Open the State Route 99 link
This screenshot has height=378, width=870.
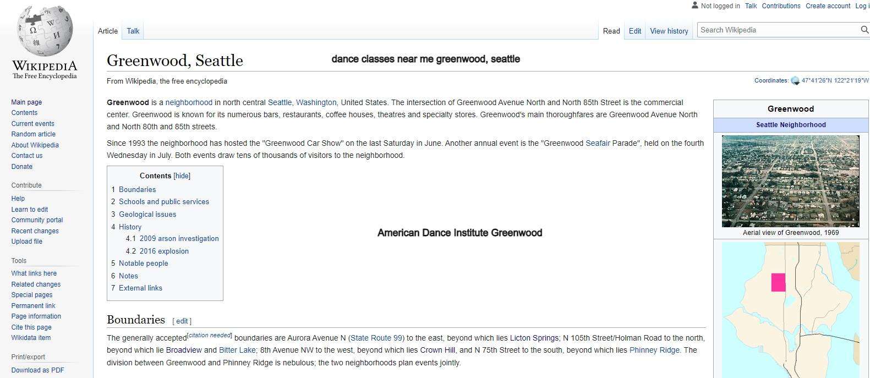click(376, 338)
